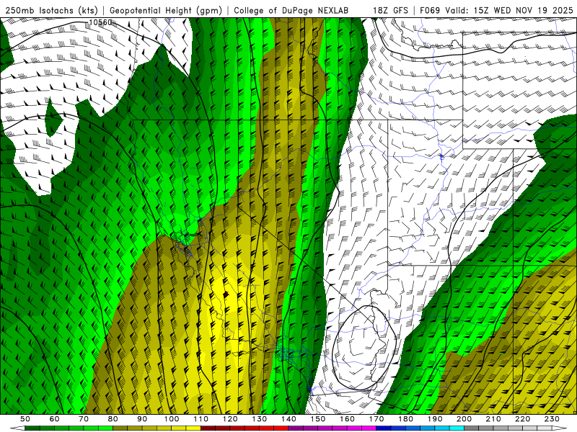Viewport: 577px width, 432px height.
Task: Click the '230' label on the color scale
Action: point(552,419)
